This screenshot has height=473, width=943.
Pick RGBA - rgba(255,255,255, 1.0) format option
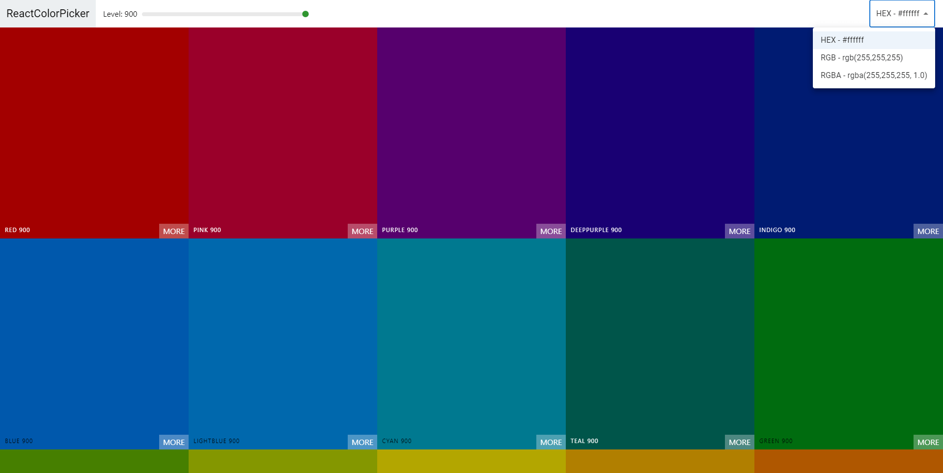pos(873,76)
